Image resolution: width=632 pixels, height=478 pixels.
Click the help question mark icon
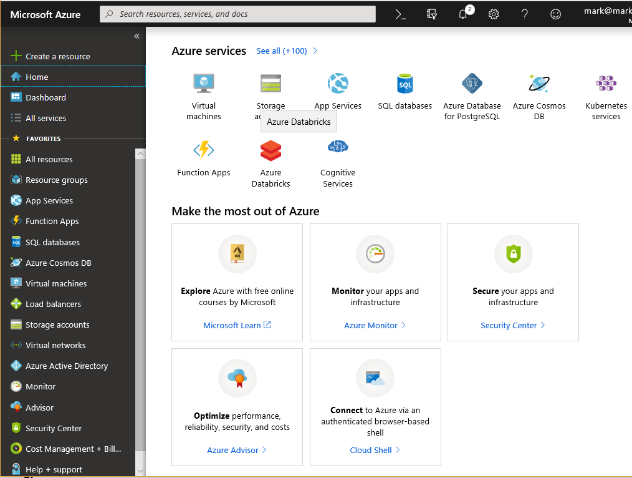tap(525, 14)
